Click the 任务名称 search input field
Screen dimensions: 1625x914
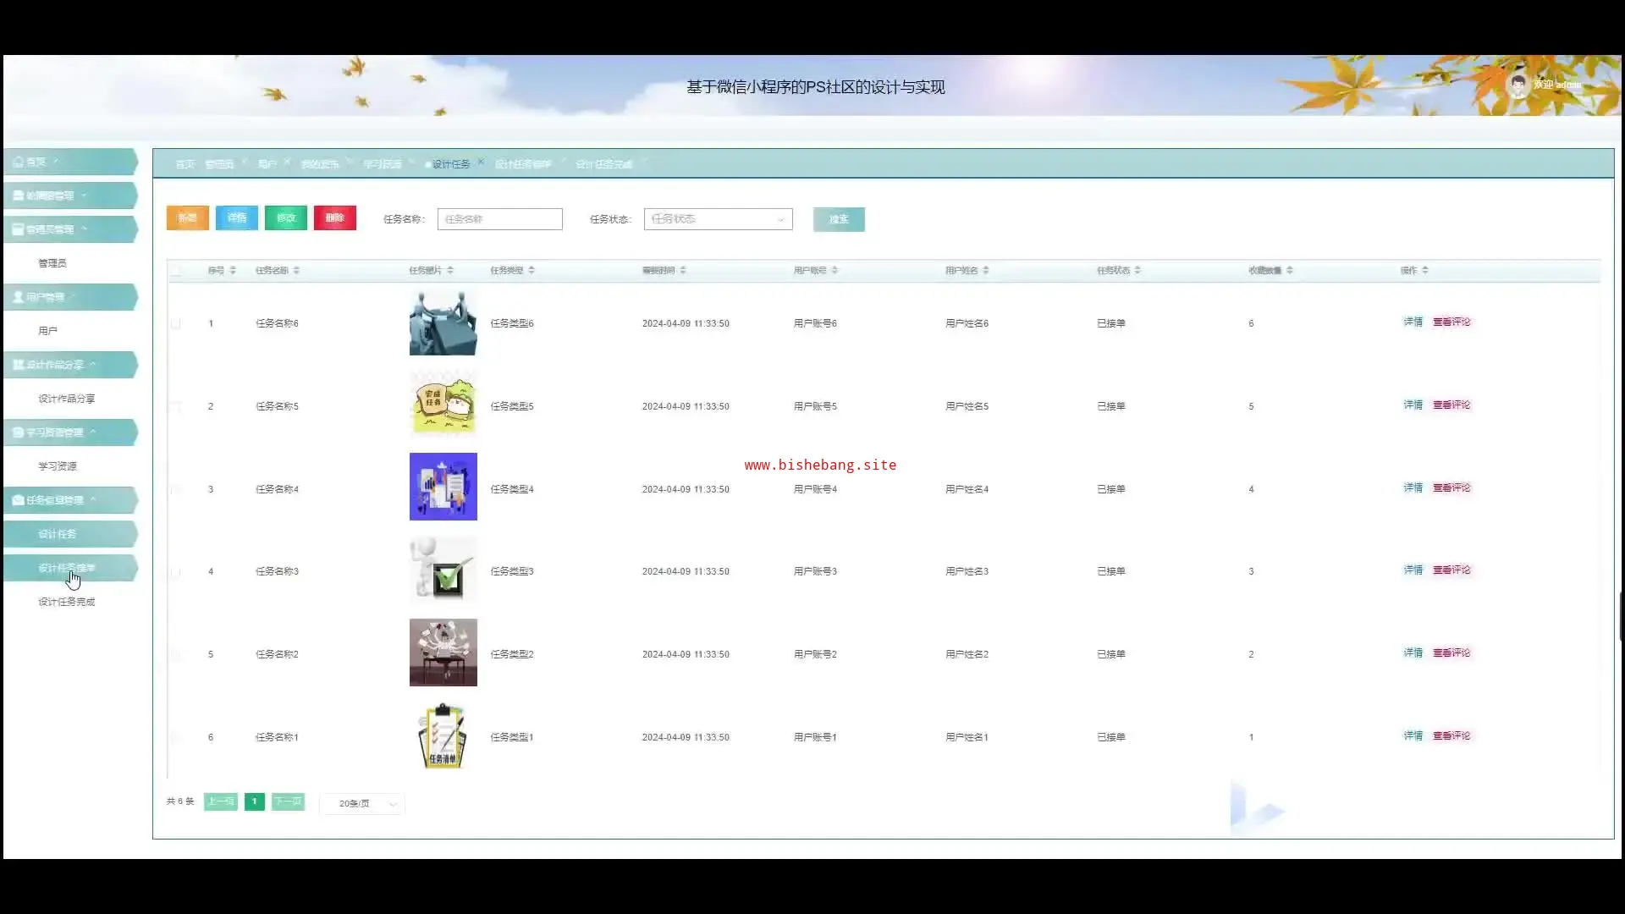[499, 219]
